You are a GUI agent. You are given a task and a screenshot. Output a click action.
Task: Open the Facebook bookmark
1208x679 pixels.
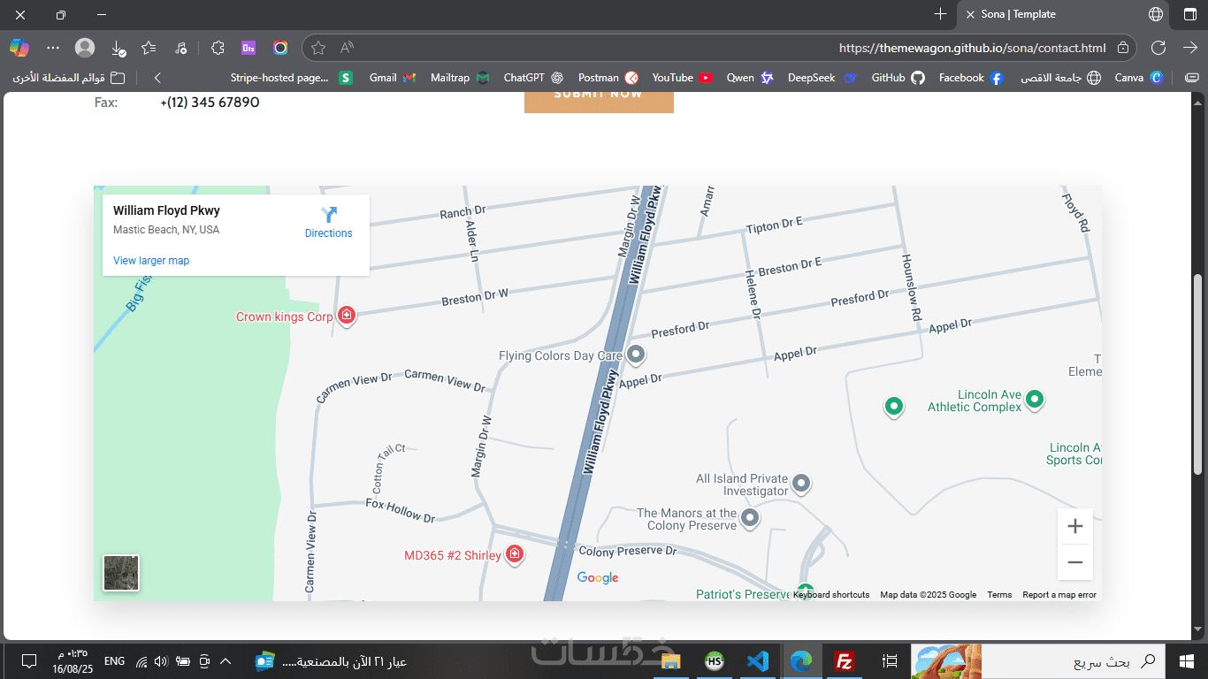coord(971,78)
